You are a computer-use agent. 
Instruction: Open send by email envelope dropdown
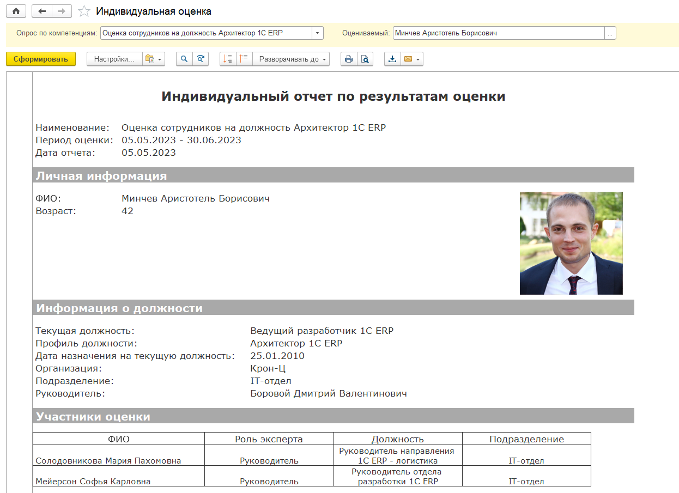pos(412,59)
